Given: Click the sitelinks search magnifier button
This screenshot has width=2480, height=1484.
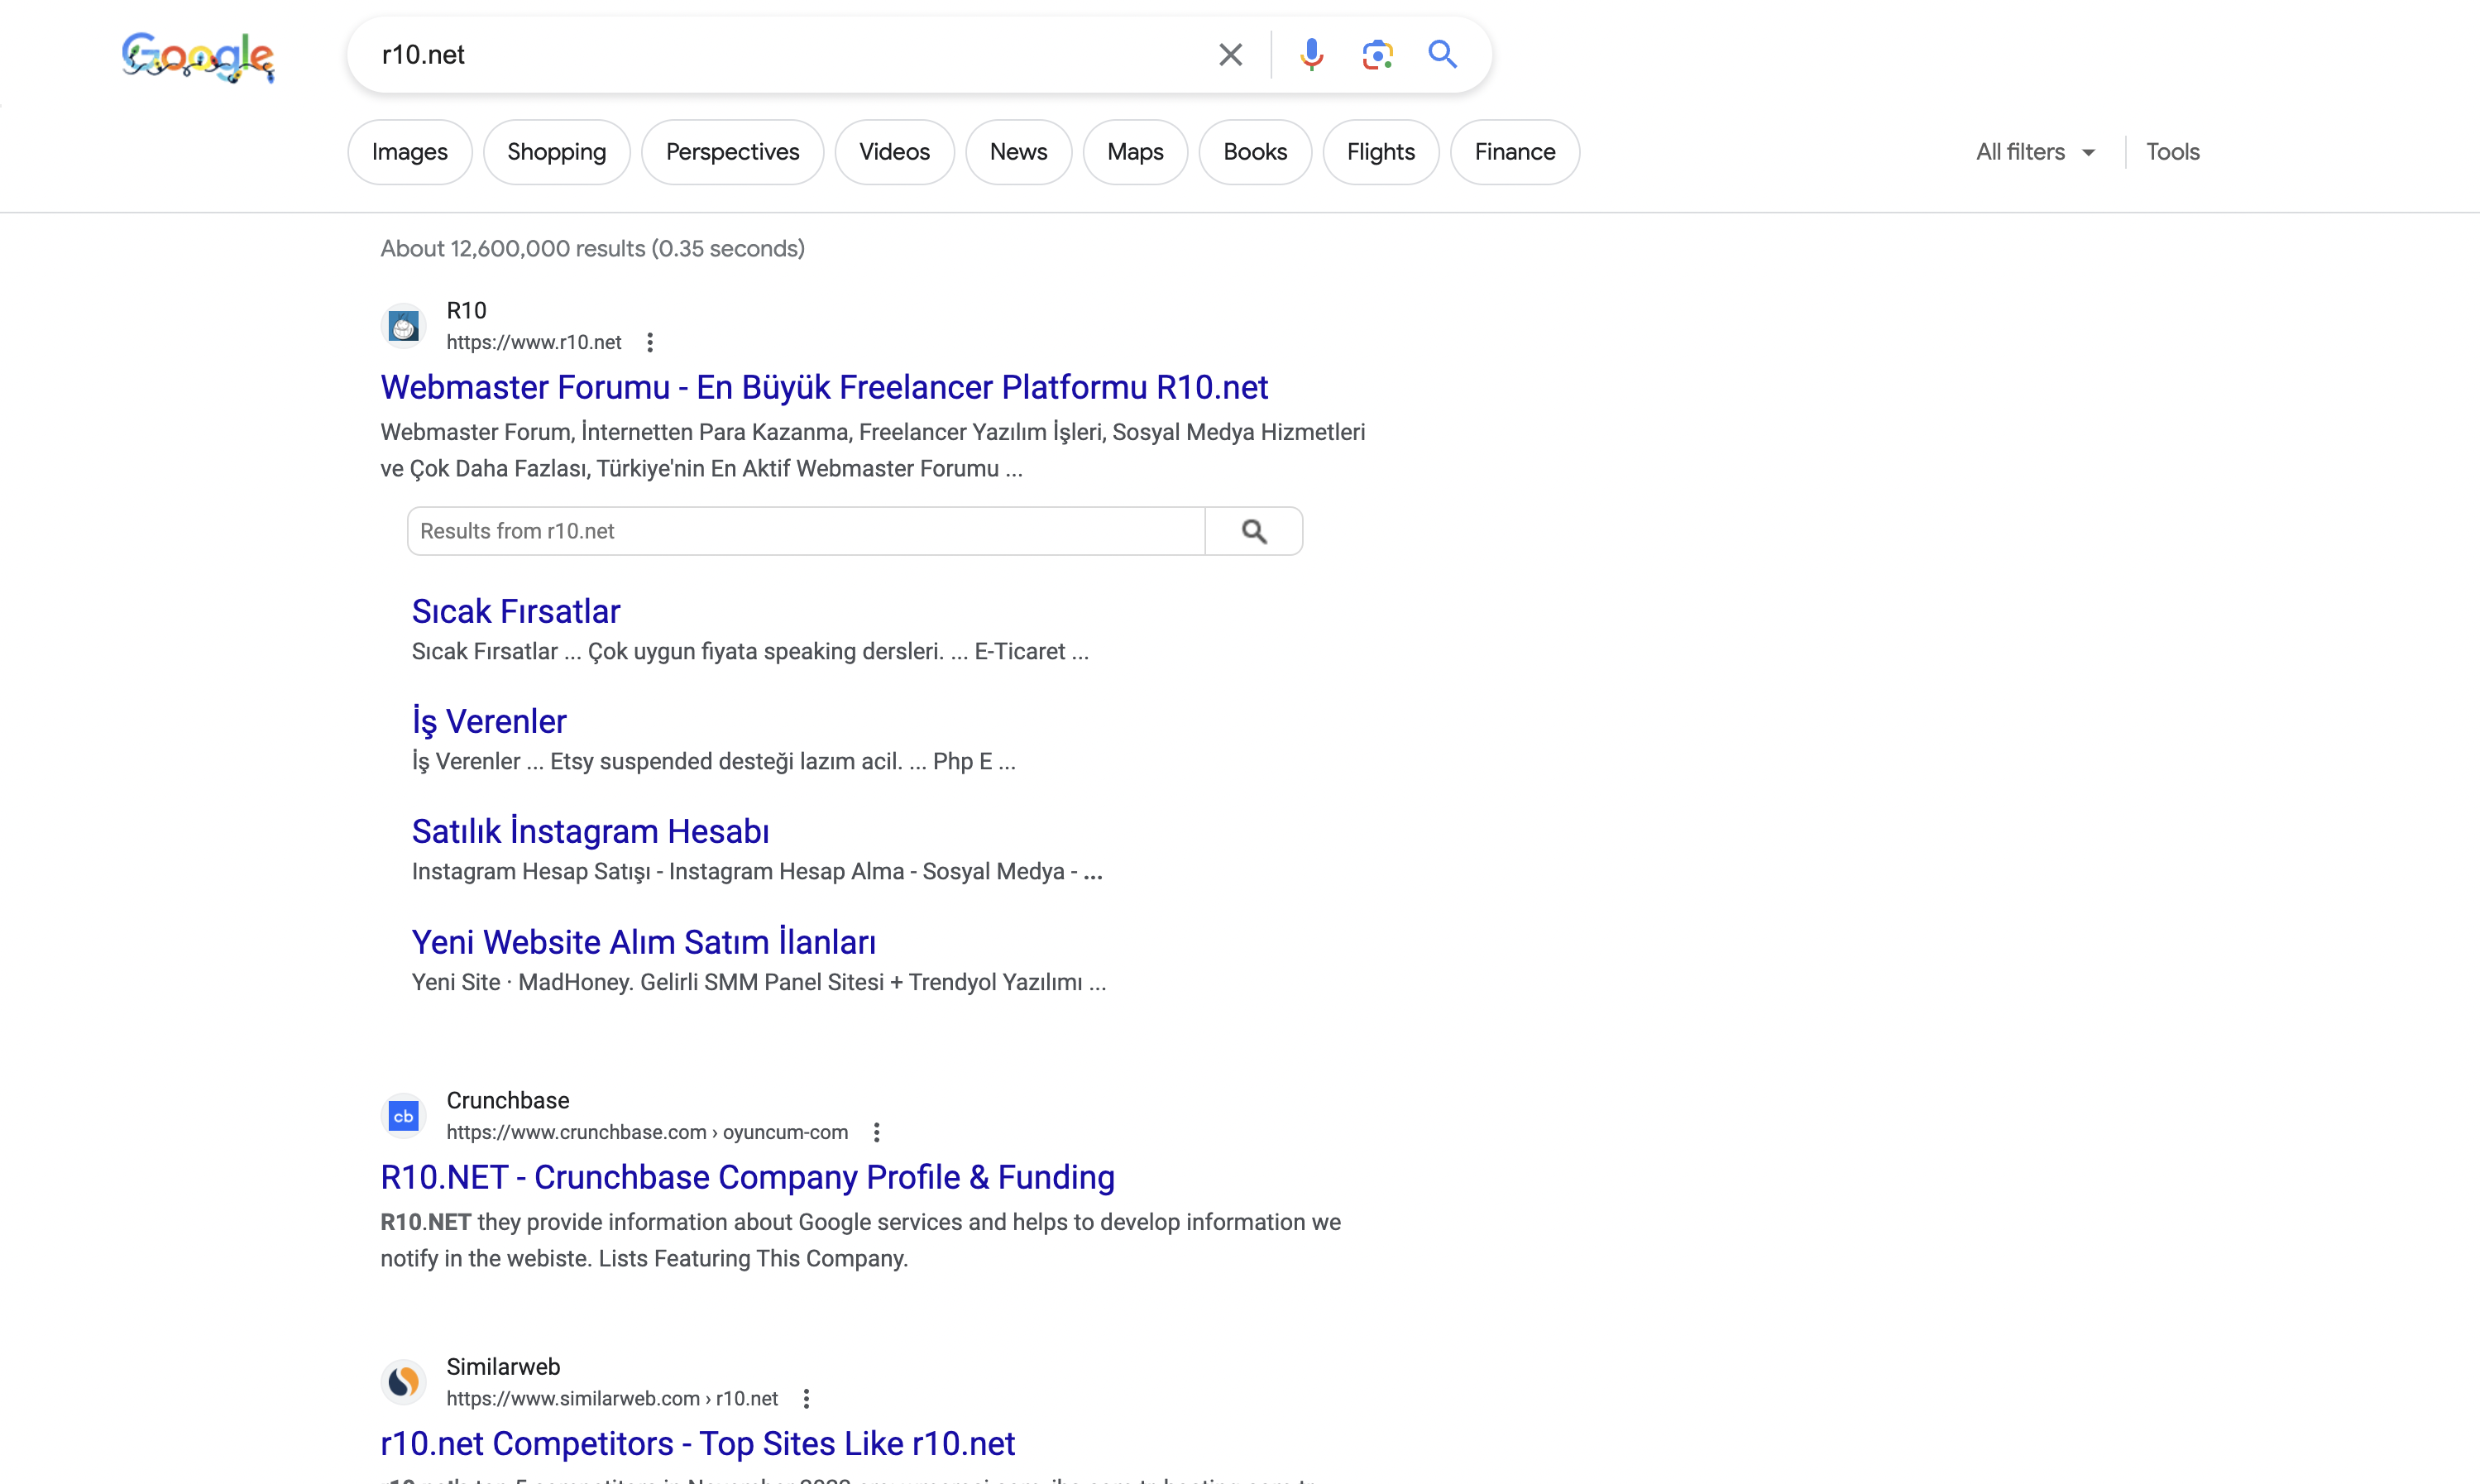Looking at the screenshot, I should (x=1254, y=531).
